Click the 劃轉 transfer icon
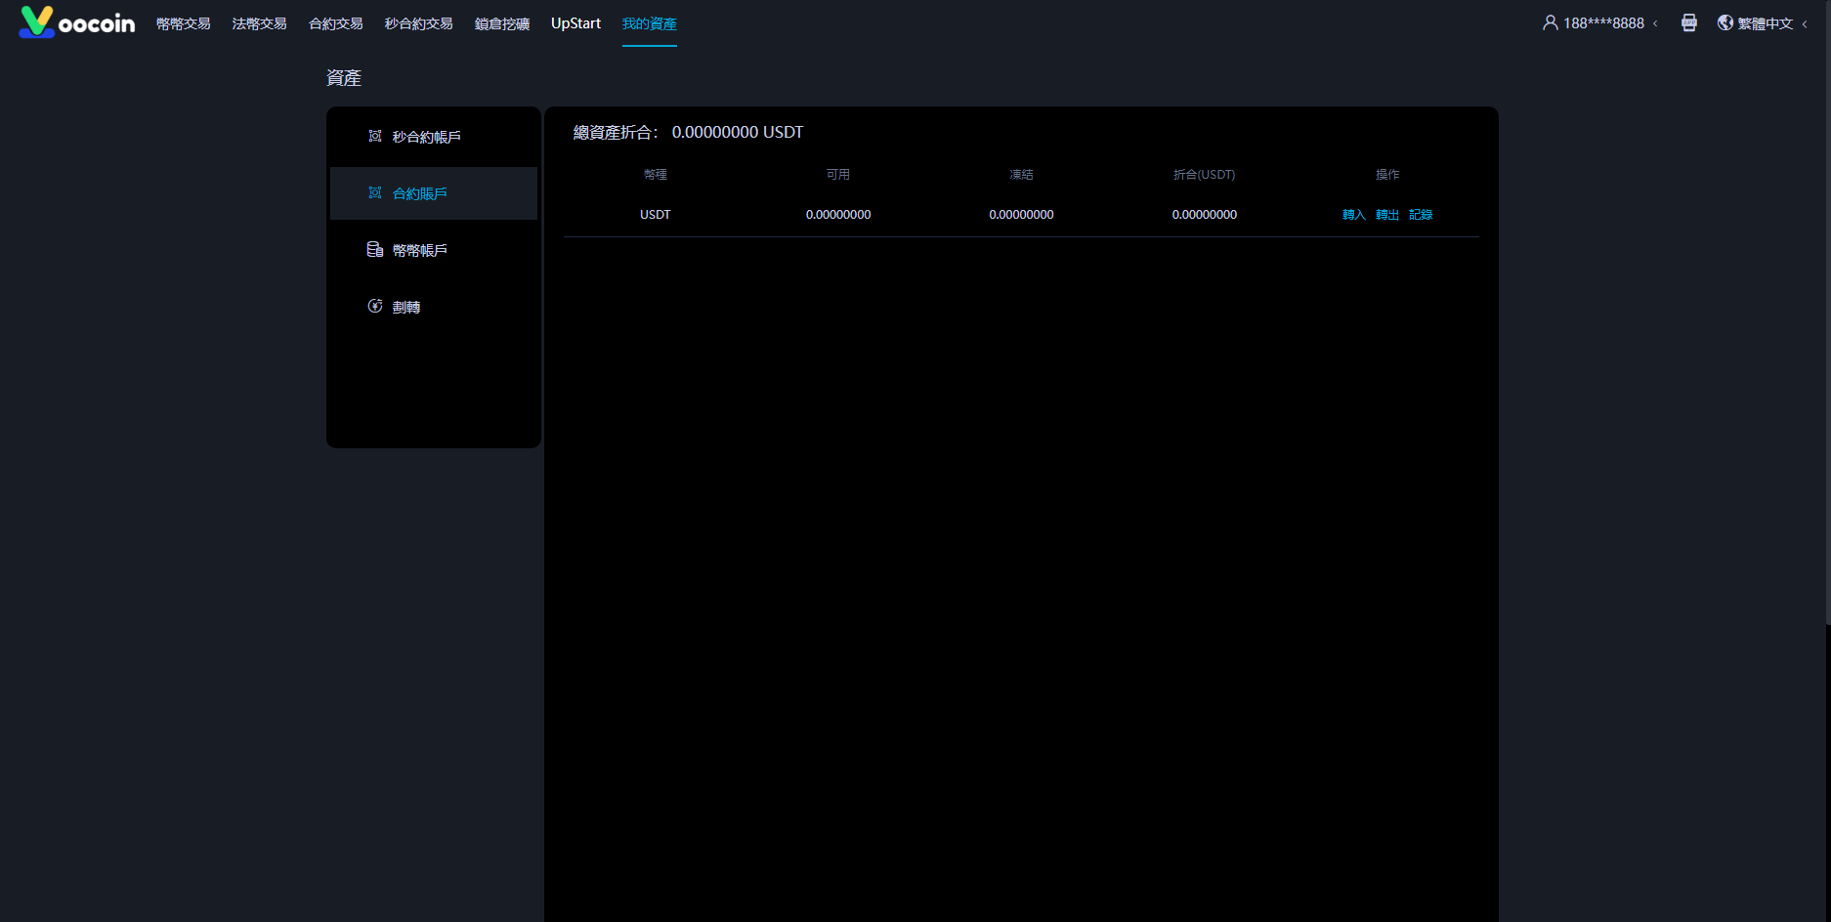1831x922 pixels. click(375, 306)
